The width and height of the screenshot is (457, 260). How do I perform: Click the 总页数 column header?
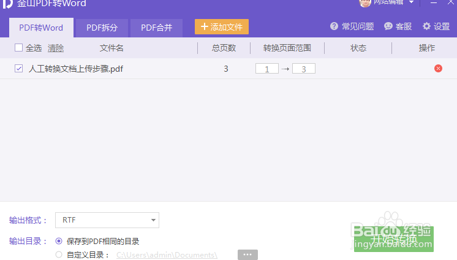coord(224,48)
